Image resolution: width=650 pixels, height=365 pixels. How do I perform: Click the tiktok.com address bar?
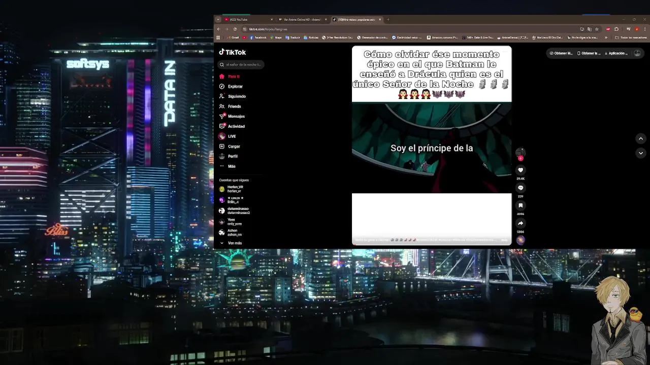pyautogui.click(x=406, y=29)
